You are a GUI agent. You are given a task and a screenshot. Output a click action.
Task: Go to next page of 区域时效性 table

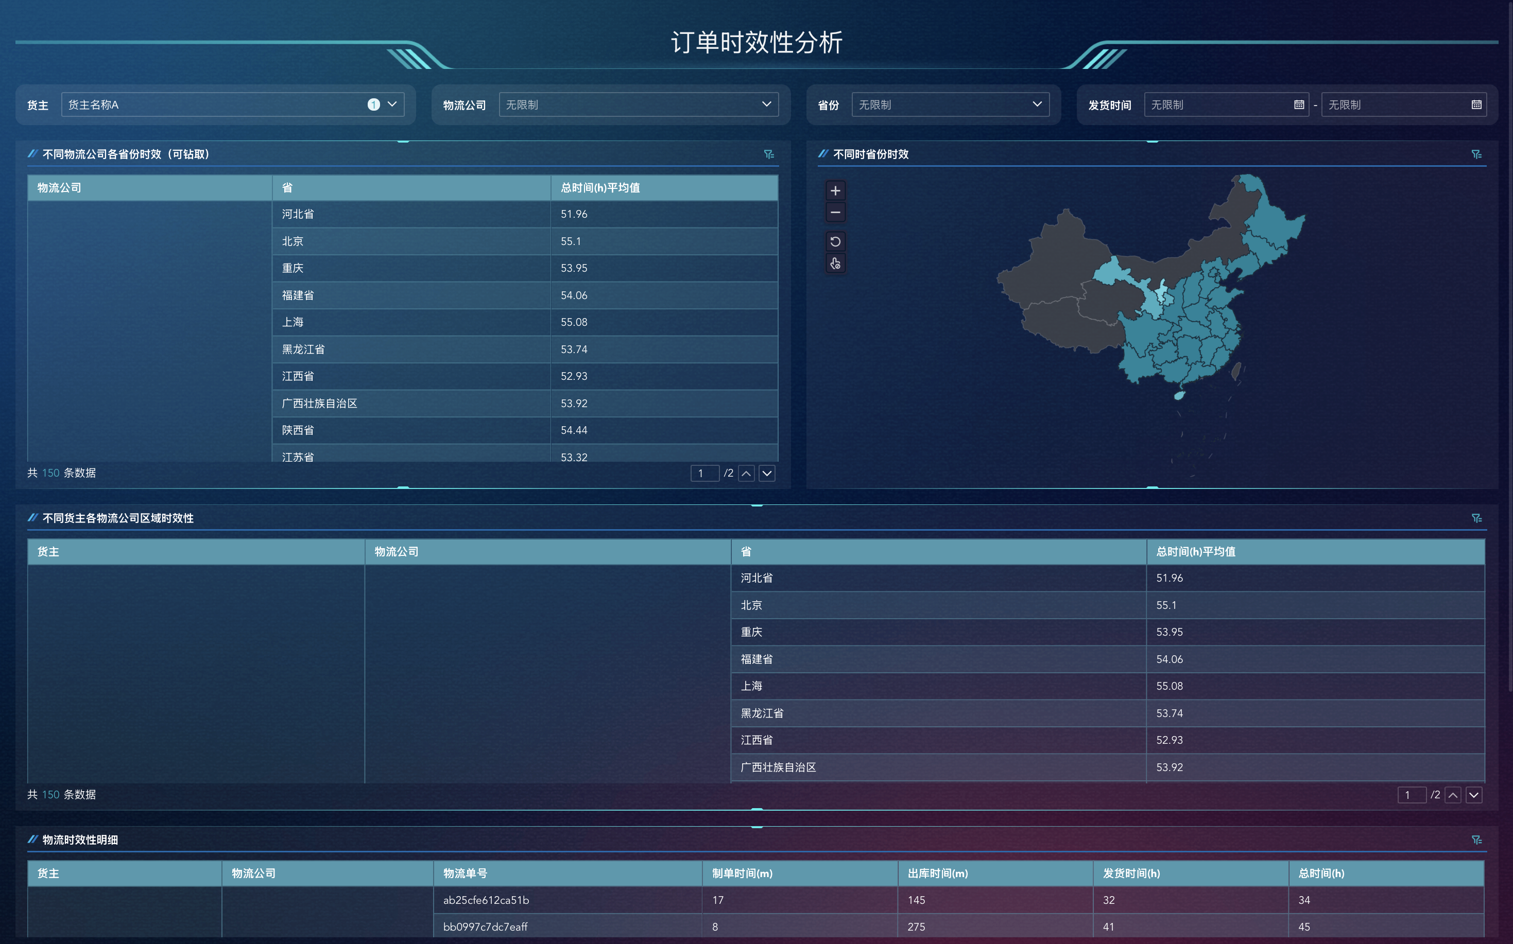pyautogui.click(x=1474, y=795)
